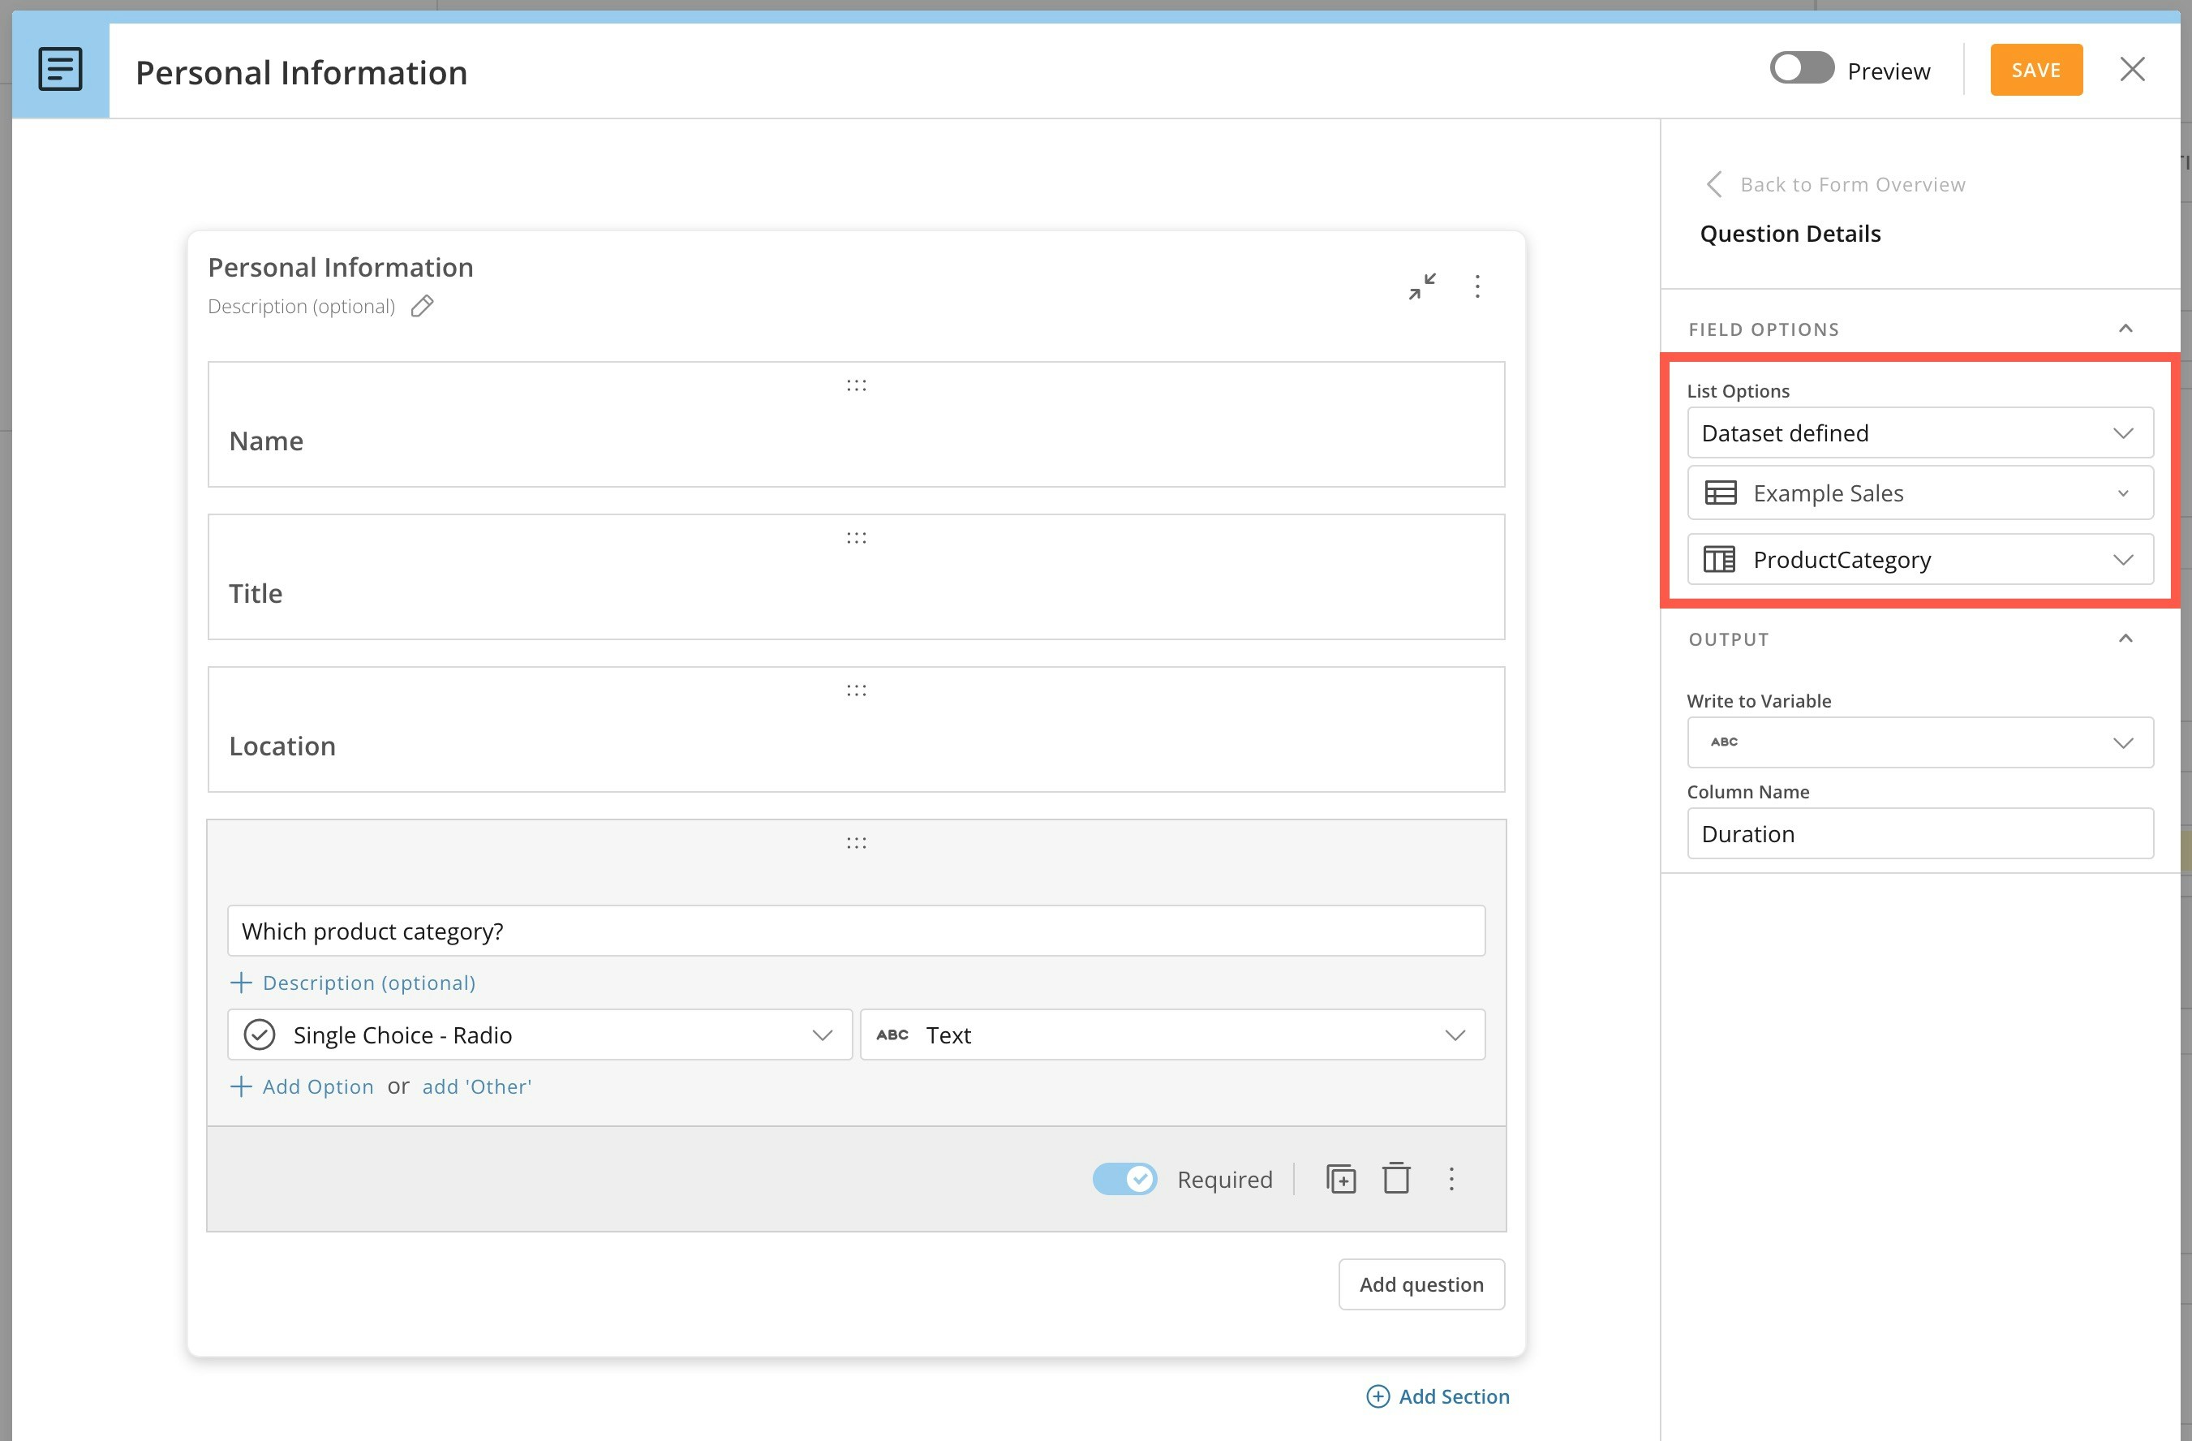Collapse the Personal Information section with arrows icon
Image resolution: width=2192 pixels, height=1441 pixels.
point(1421,286)
